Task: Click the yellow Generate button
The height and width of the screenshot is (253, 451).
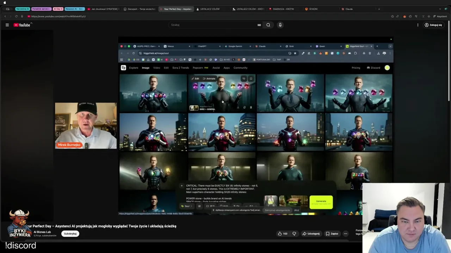Action: click(321, 202)
